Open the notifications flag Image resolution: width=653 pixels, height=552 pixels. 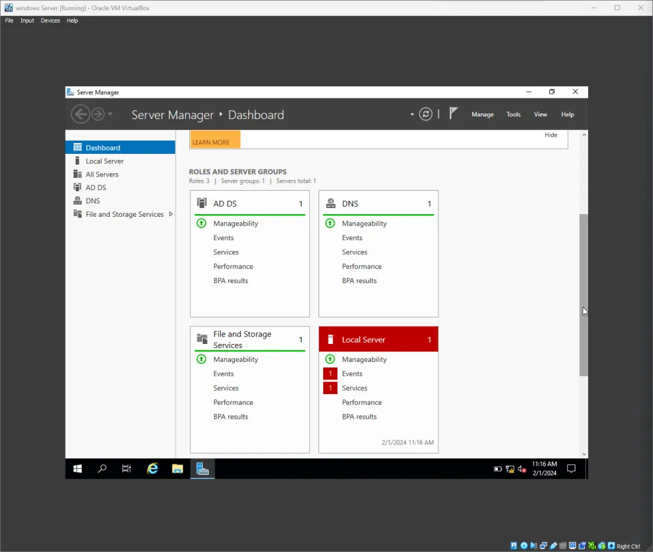coord(454,113)
